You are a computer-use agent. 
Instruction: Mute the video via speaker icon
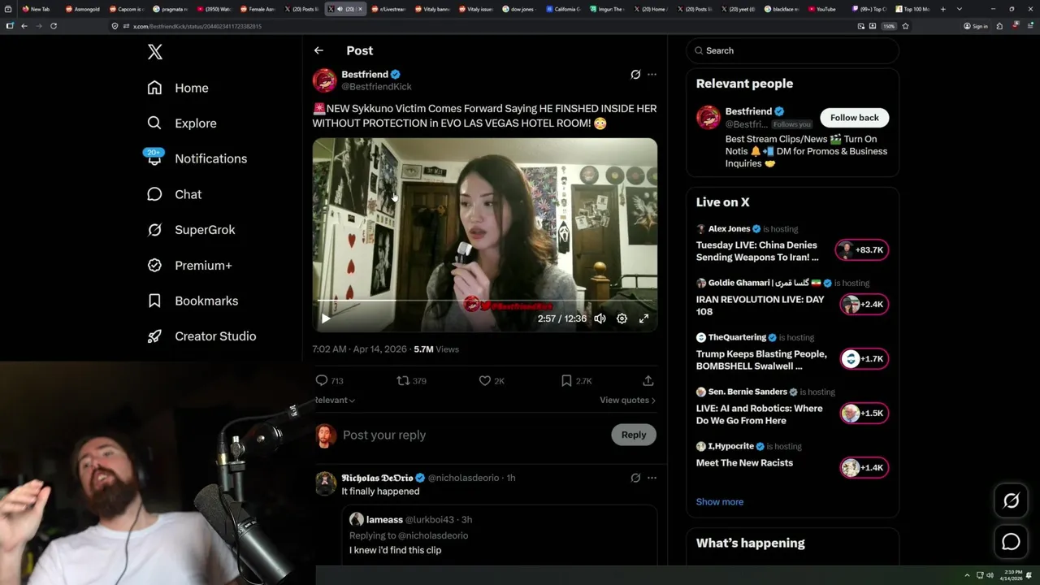[600, 318]
